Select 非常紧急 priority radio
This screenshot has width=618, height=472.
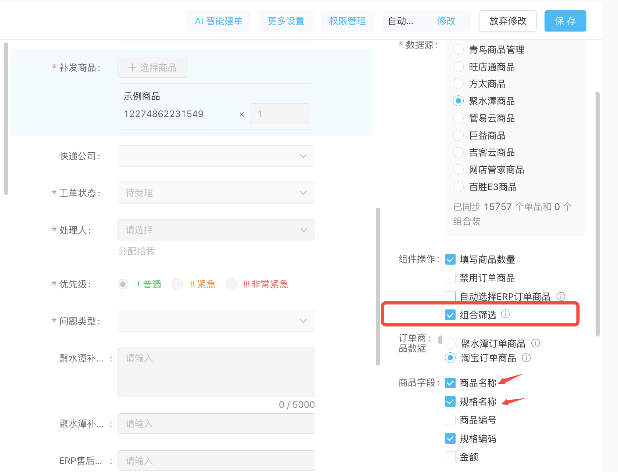pos(231,284)
